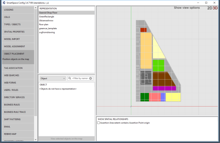The width and height of the screenshot is (220, 143).
Task: Show view options on the map
Action: click(x=187, y=8)
